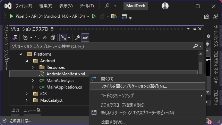Click the search magnifier in Solution Explorer

196,46
